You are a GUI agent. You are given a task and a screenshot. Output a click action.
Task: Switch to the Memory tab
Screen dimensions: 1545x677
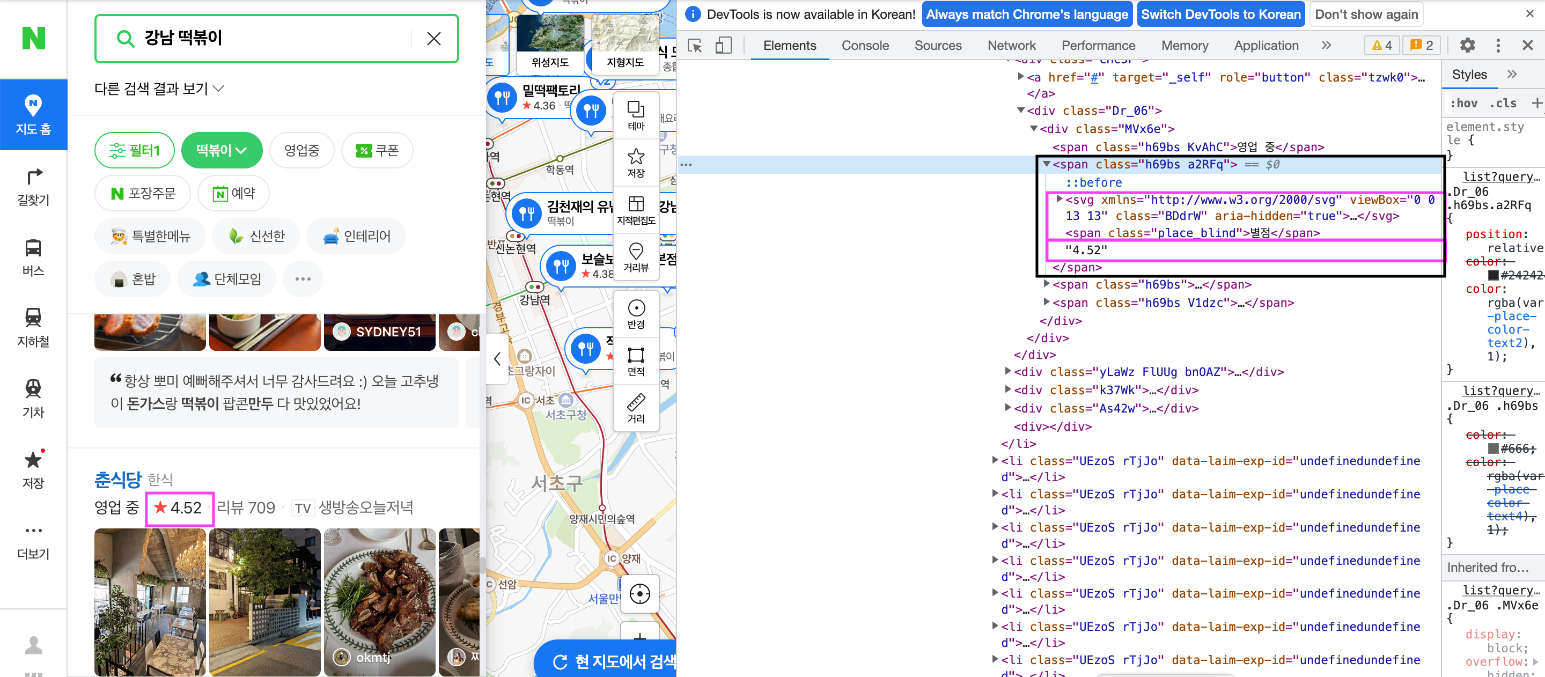point(1184,46)
